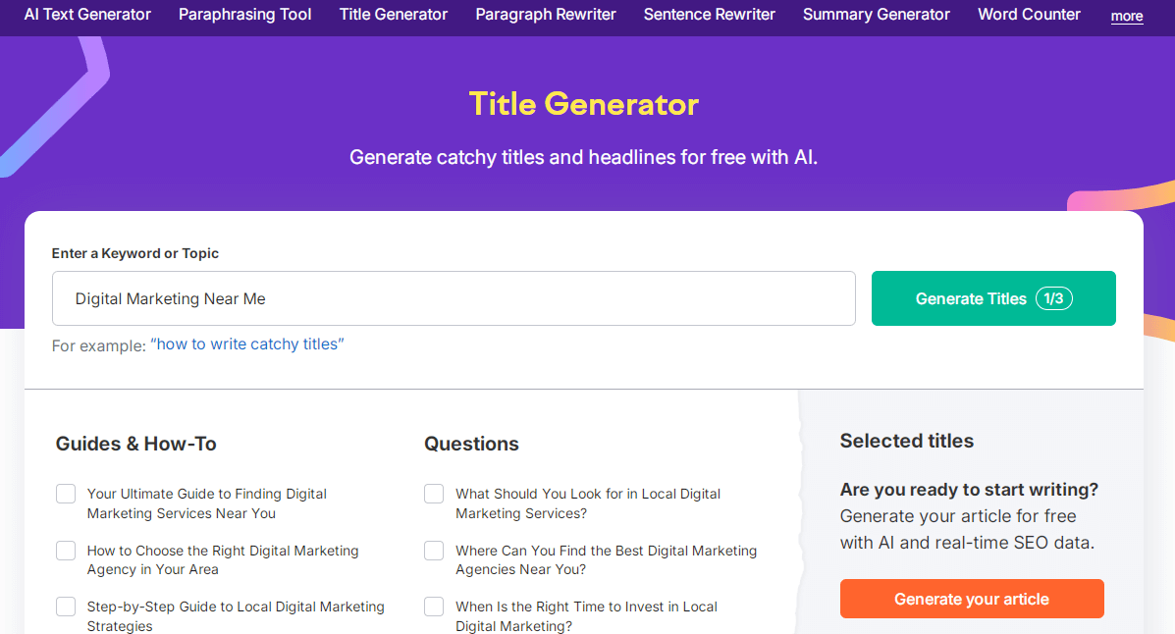Select Title Generator in the top navigation
The image size is (1175, 634).
[394, 15]
